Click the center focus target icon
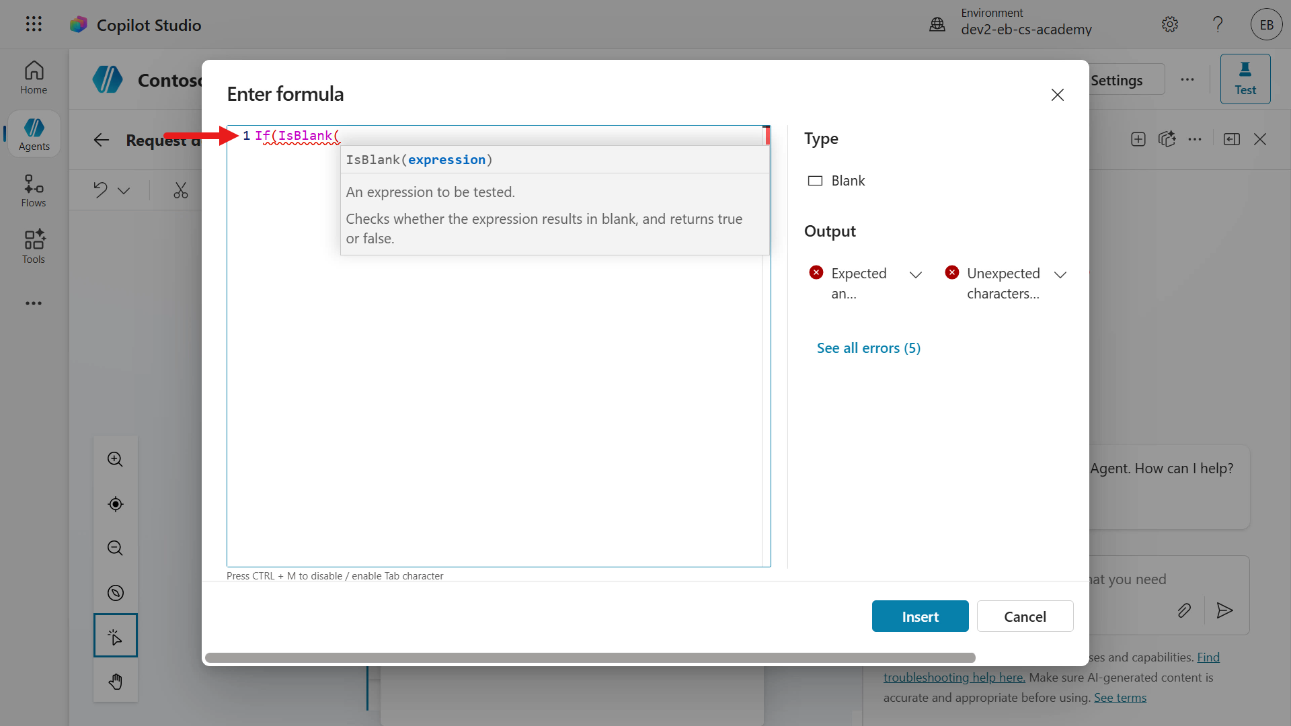Image resolution: width=1291 pixels, height=726 pixels. pyautogui.click(x=115, y=504)
